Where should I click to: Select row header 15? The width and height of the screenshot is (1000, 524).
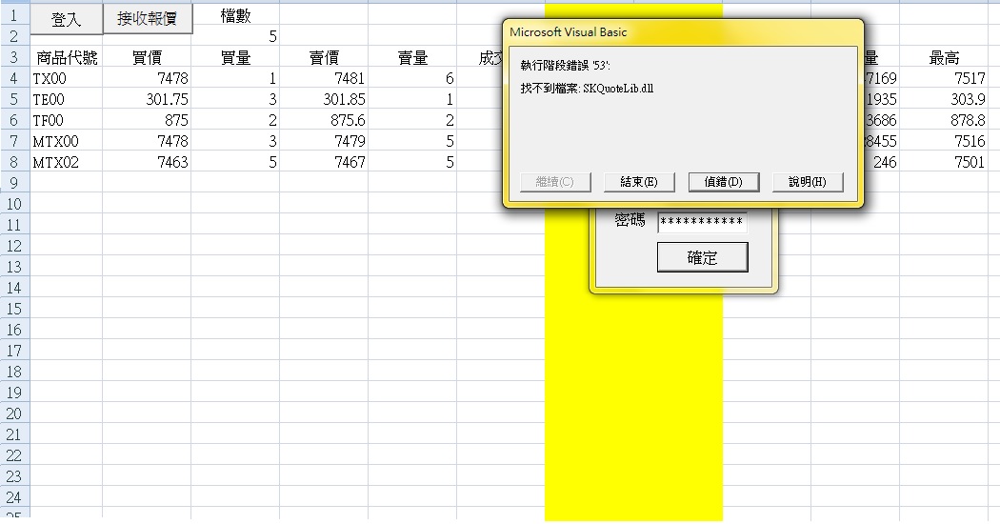click(14, 309)
